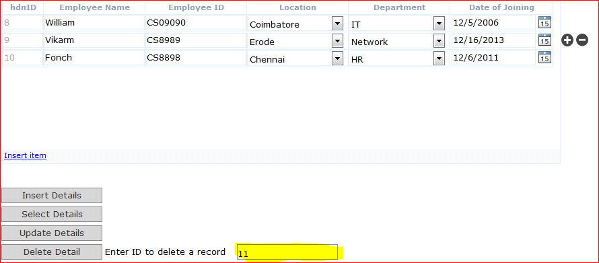Click date field showing 12/16/2013

tap(493, 40)
